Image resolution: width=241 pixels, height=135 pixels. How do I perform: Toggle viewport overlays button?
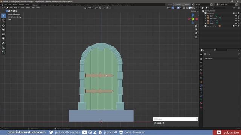(178, 7)
